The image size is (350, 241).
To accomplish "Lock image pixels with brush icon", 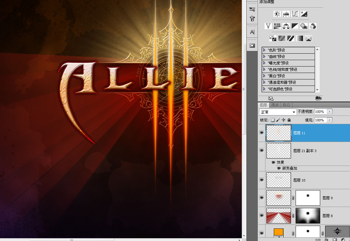I will pos(278,120).
